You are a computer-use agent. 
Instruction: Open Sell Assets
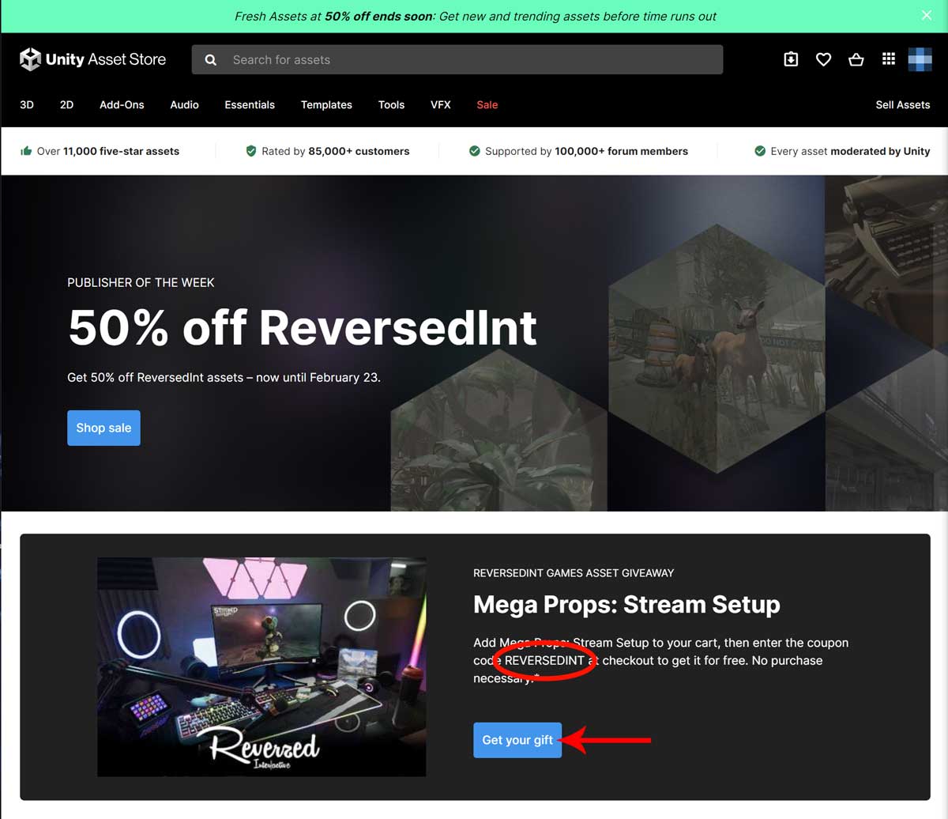tap(903, 104)
